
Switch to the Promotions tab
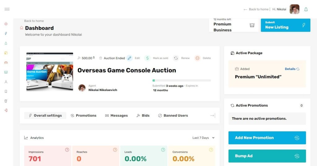(84, 115)
